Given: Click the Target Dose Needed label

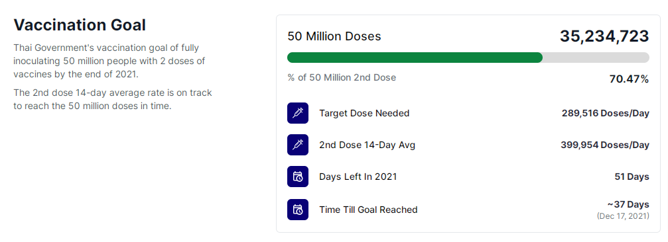Looking at the screenshot, I should 364,113.
